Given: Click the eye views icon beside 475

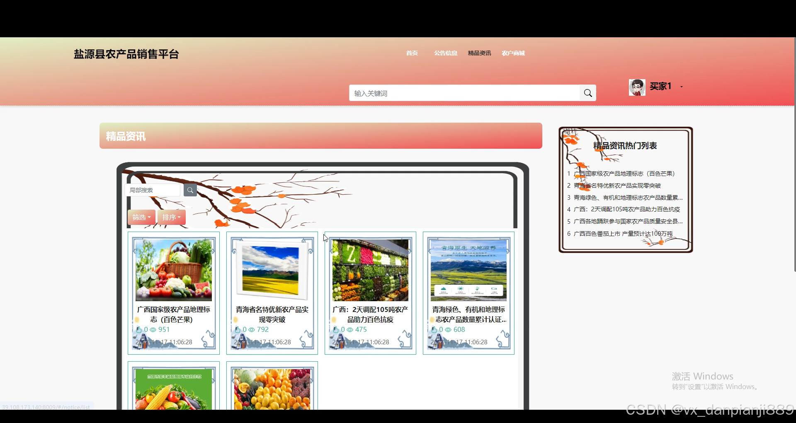Looking at the screenshot, I should [350, 330].
